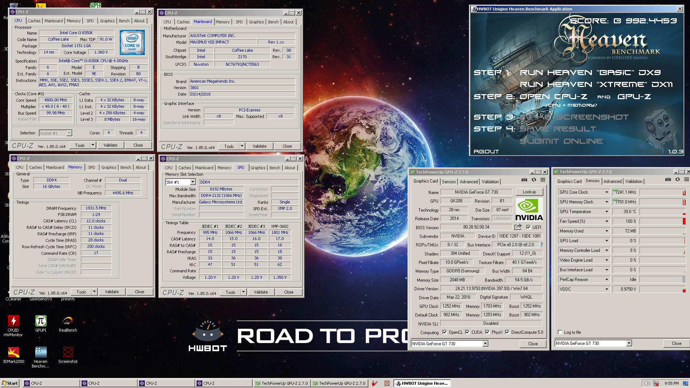The image size is (690, 388).
Task: Click Close in CPU-Z SPD window
Action: pos(289,292)
